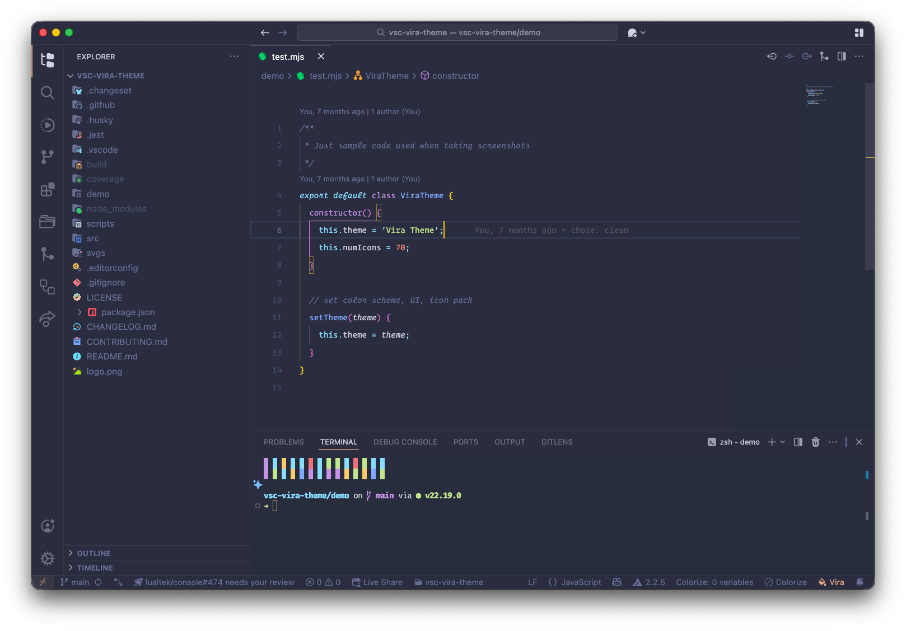Open the Accounts icon in activity bar
The image size is (906, 631).
tap(48, 526)
